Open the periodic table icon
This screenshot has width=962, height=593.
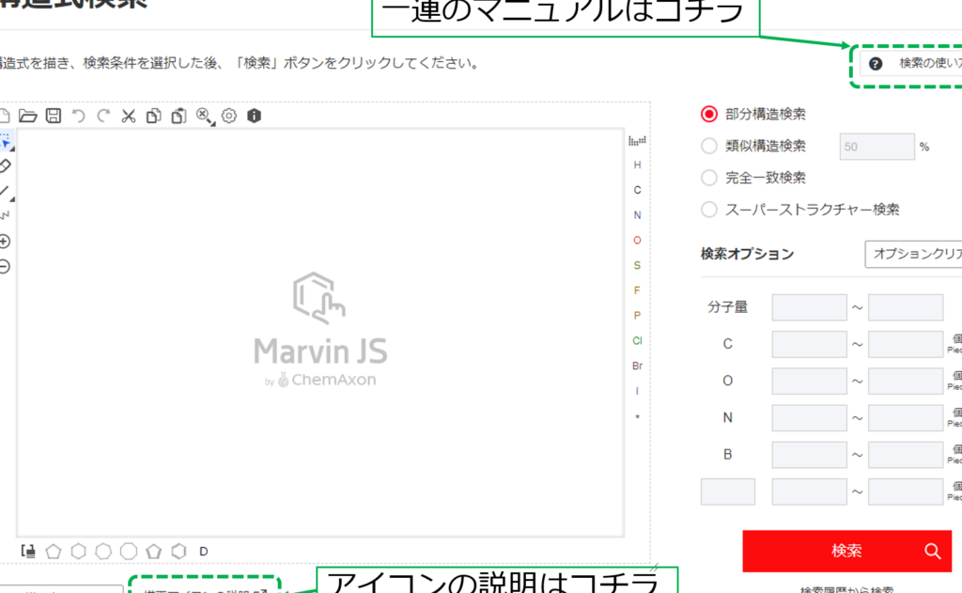click(637, 141)
